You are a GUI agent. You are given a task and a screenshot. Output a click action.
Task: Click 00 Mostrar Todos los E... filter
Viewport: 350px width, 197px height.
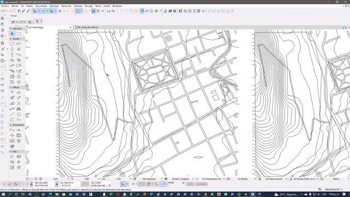[x=305, y=179]
